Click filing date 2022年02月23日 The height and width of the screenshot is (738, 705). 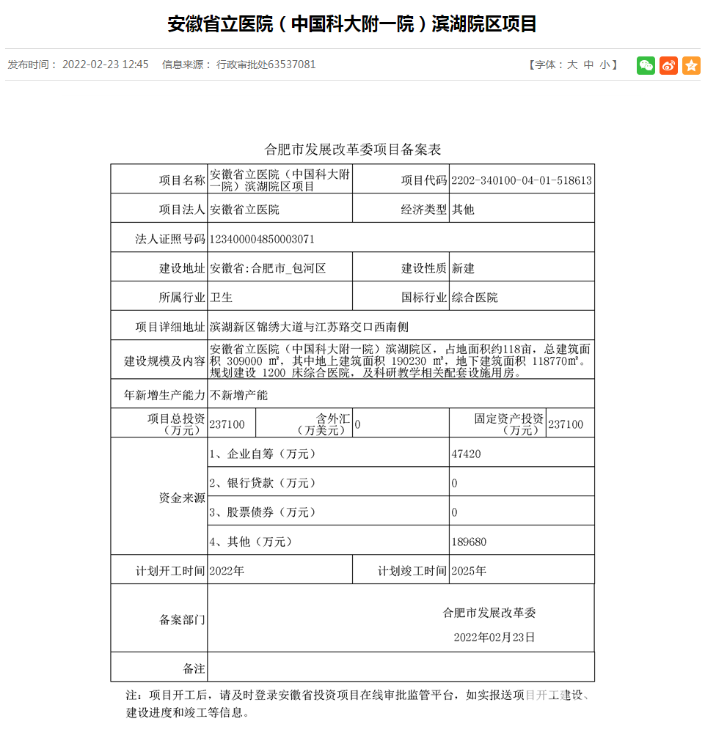(x=494, y=638)
